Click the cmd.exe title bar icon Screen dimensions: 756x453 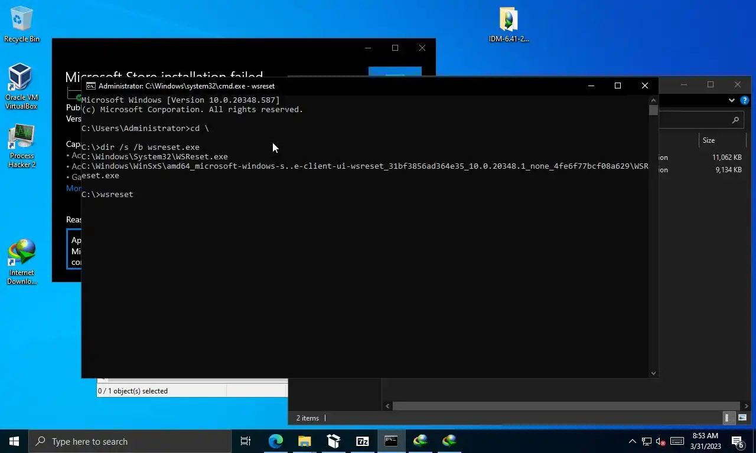tap(91, 86)
